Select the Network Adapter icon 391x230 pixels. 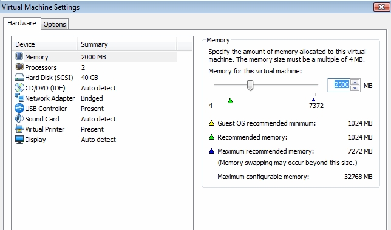coord(19,98)
